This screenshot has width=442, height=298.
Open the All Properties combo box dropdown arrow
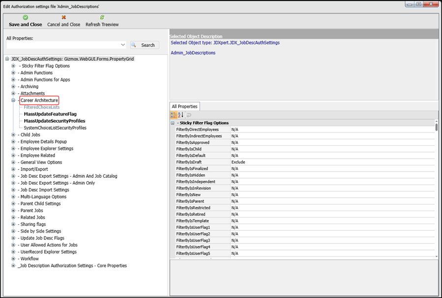pos(123,45)
